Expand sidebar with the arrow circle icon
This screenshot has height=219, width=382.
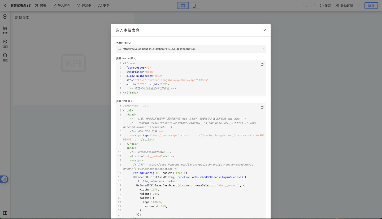click(5, 17)
